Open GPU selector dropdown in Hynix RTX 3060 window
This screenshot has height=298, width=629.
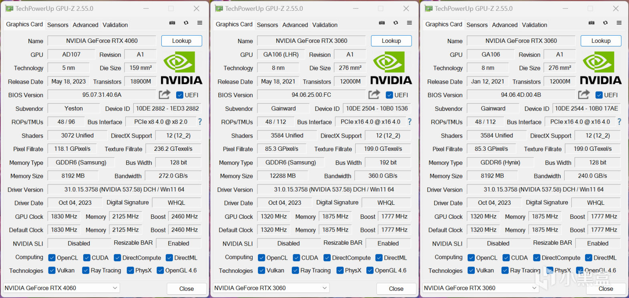(x=481, y=288)
